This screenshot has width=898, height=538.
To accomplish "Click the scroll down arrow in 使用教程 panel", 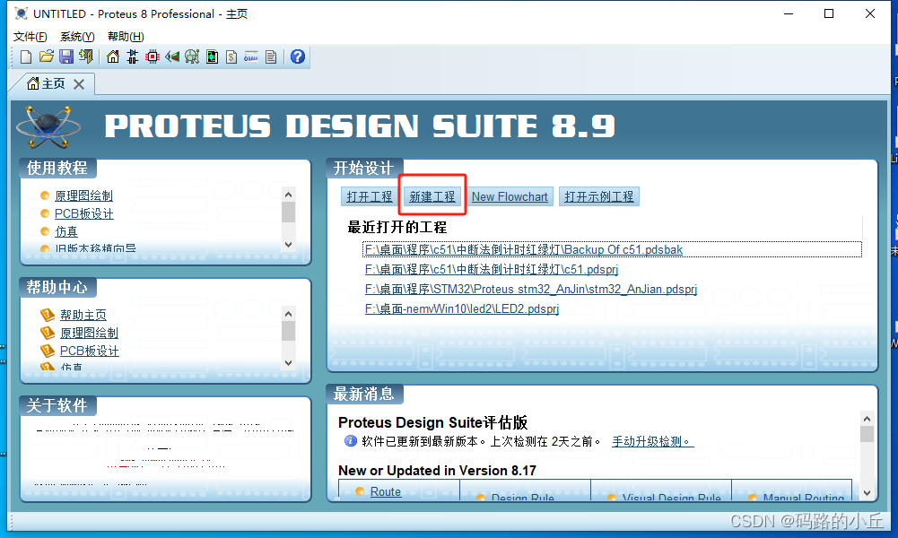I will [289, 245].
